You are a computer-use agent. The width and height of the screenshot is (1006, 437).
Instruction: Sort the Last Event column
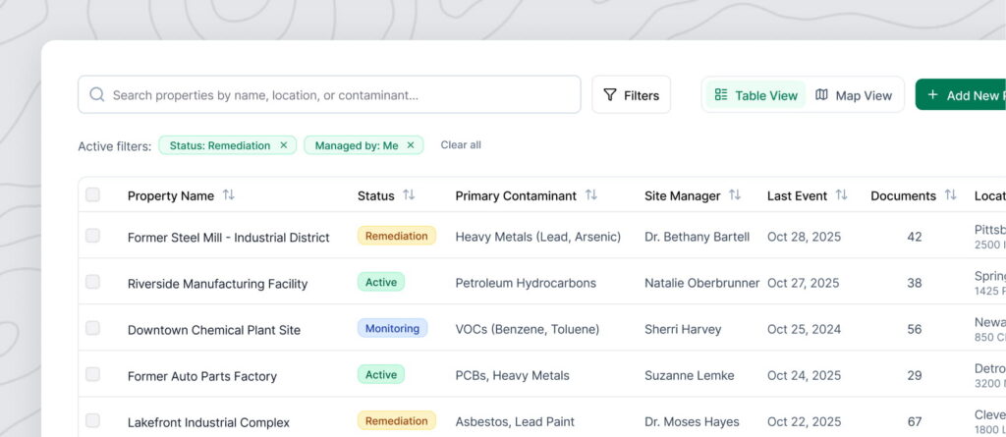coord(841,195)
